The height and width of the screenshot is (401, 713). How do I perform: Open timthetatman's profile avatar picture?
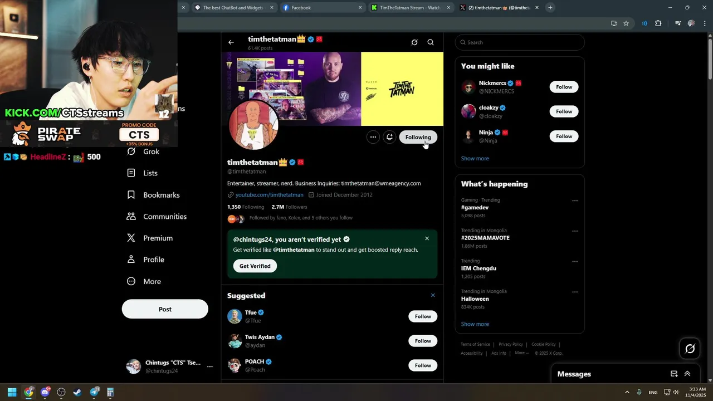(253, 125)
